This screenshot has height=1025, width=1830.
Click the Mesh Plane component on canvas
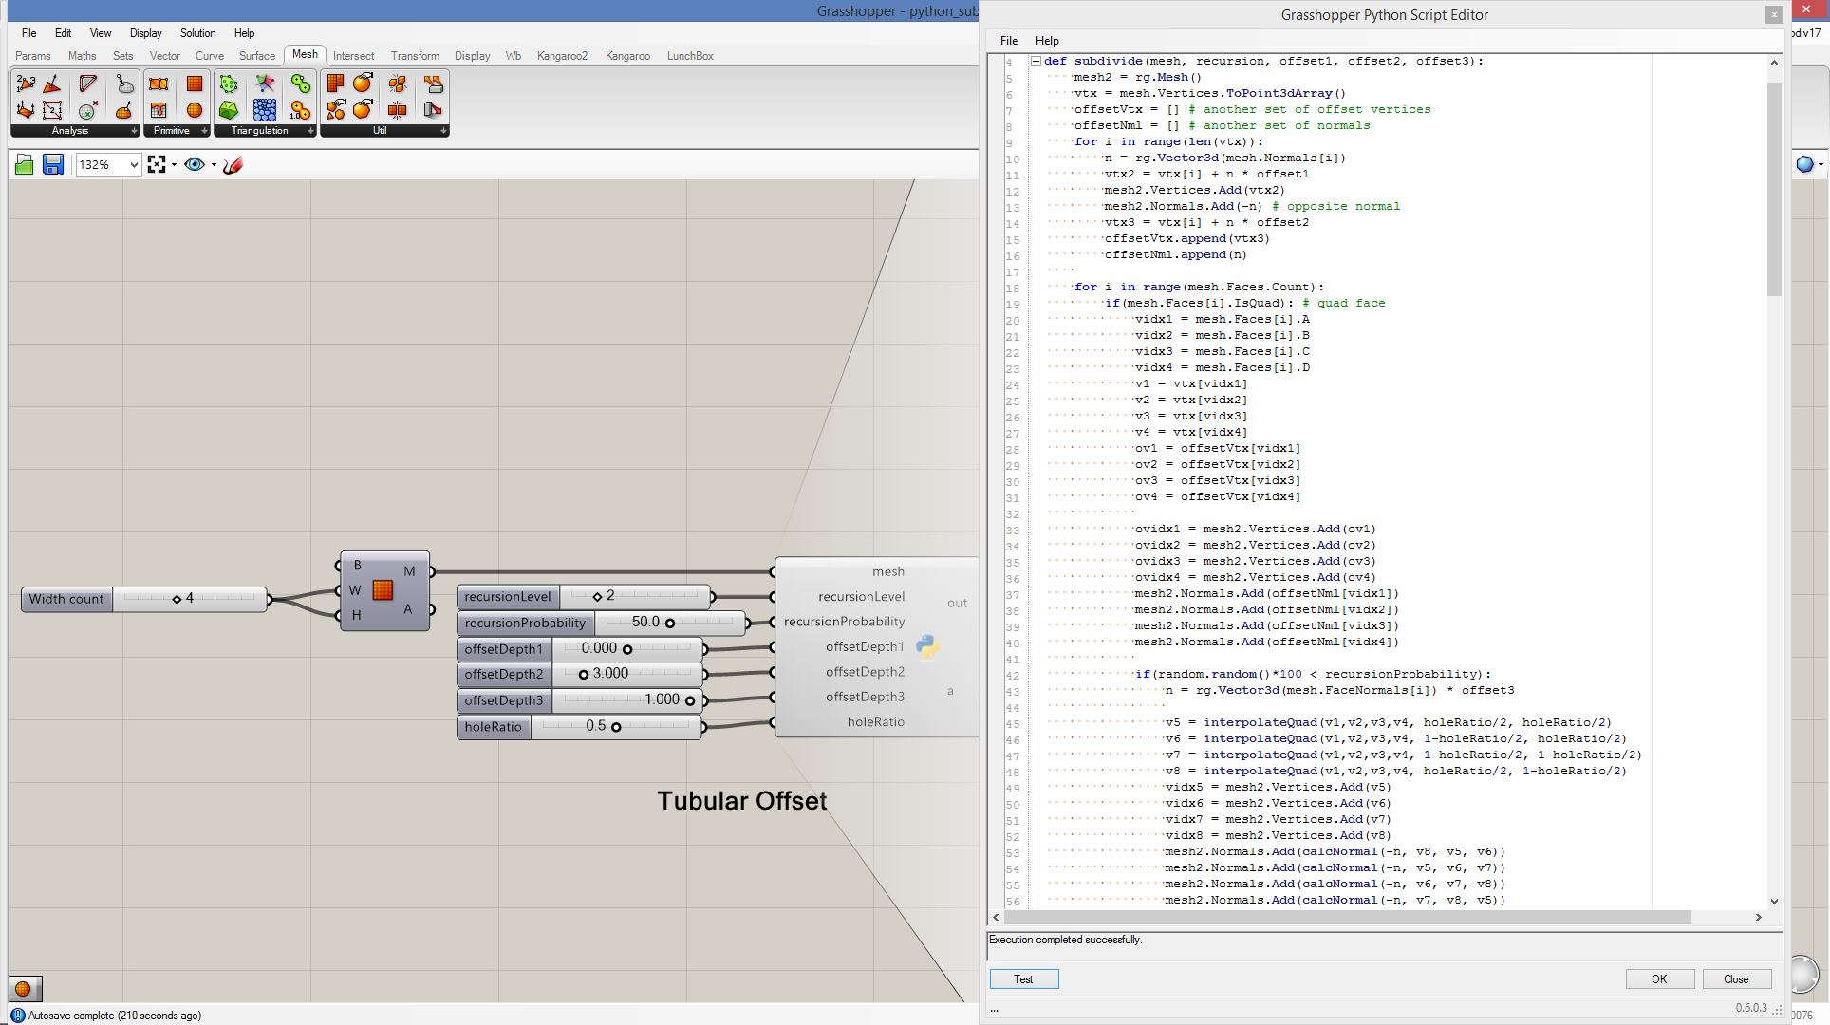383,590
